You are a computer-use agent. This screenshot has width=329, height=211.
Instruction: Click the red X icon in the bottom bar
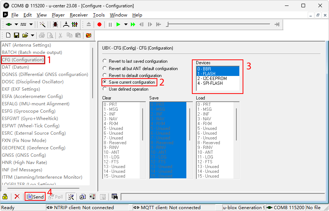(x=17, y=197)
